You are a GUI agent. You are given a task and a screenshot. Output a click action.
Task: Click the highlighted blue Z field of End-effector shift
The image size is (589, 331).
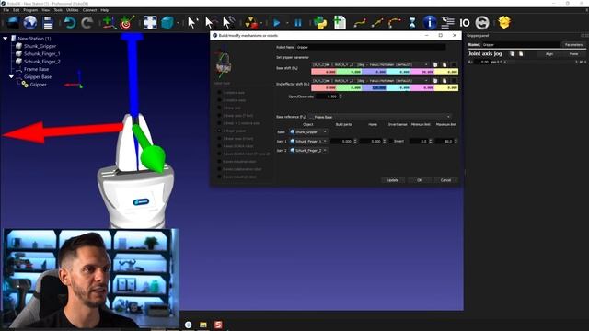[x=375, y=88]
